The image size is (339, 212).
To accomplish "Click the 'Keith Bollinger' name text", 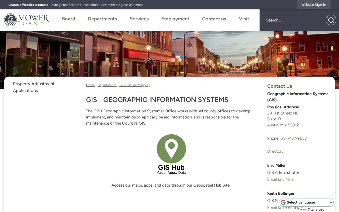I will click(x=281, y=193).
